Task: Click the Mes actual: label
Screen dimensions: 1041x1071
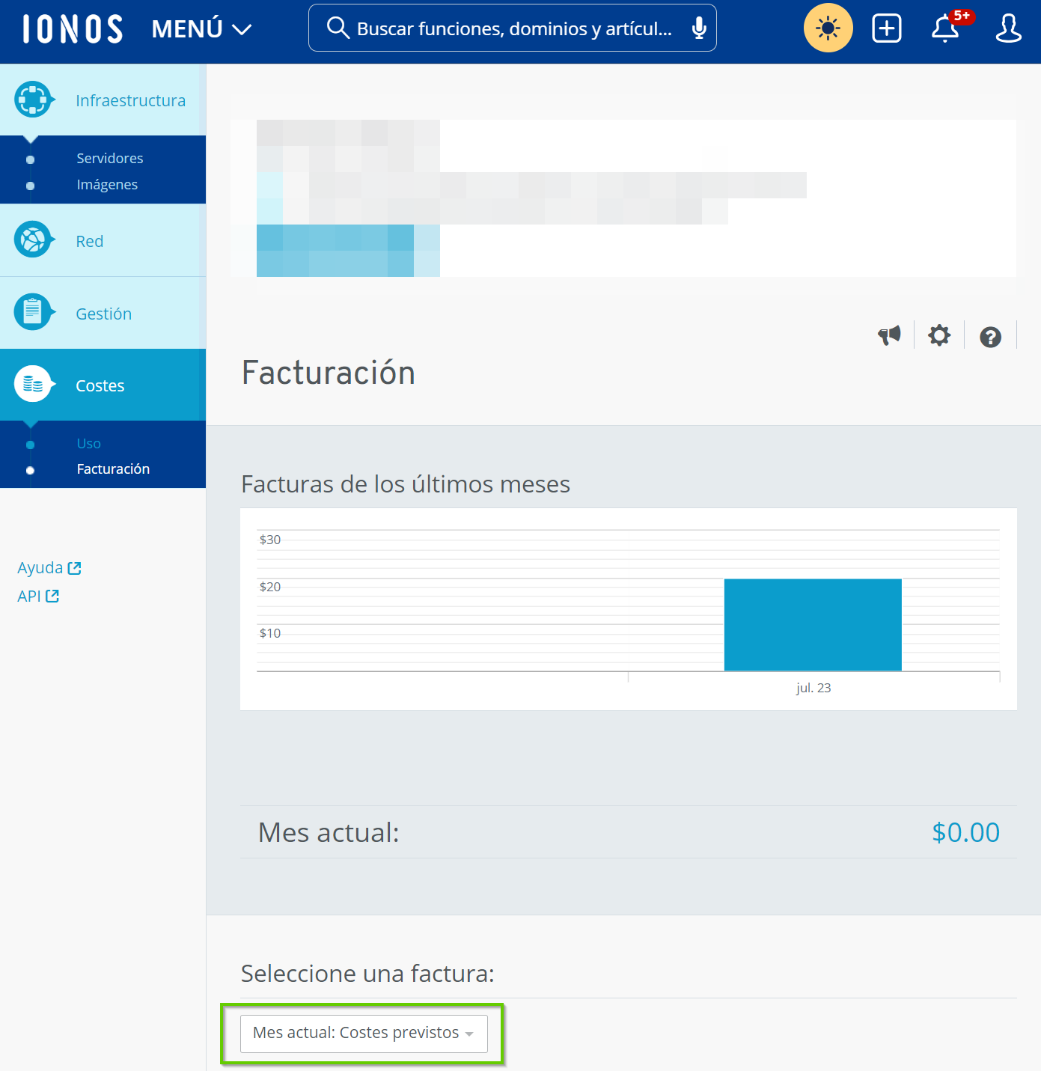Action: click(329, 832)
